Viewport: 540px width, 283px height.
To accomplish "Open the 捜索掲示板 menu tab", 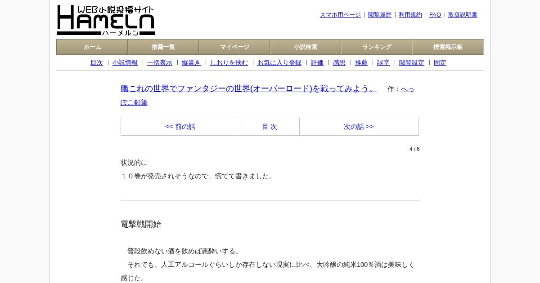I will (448, 47).
